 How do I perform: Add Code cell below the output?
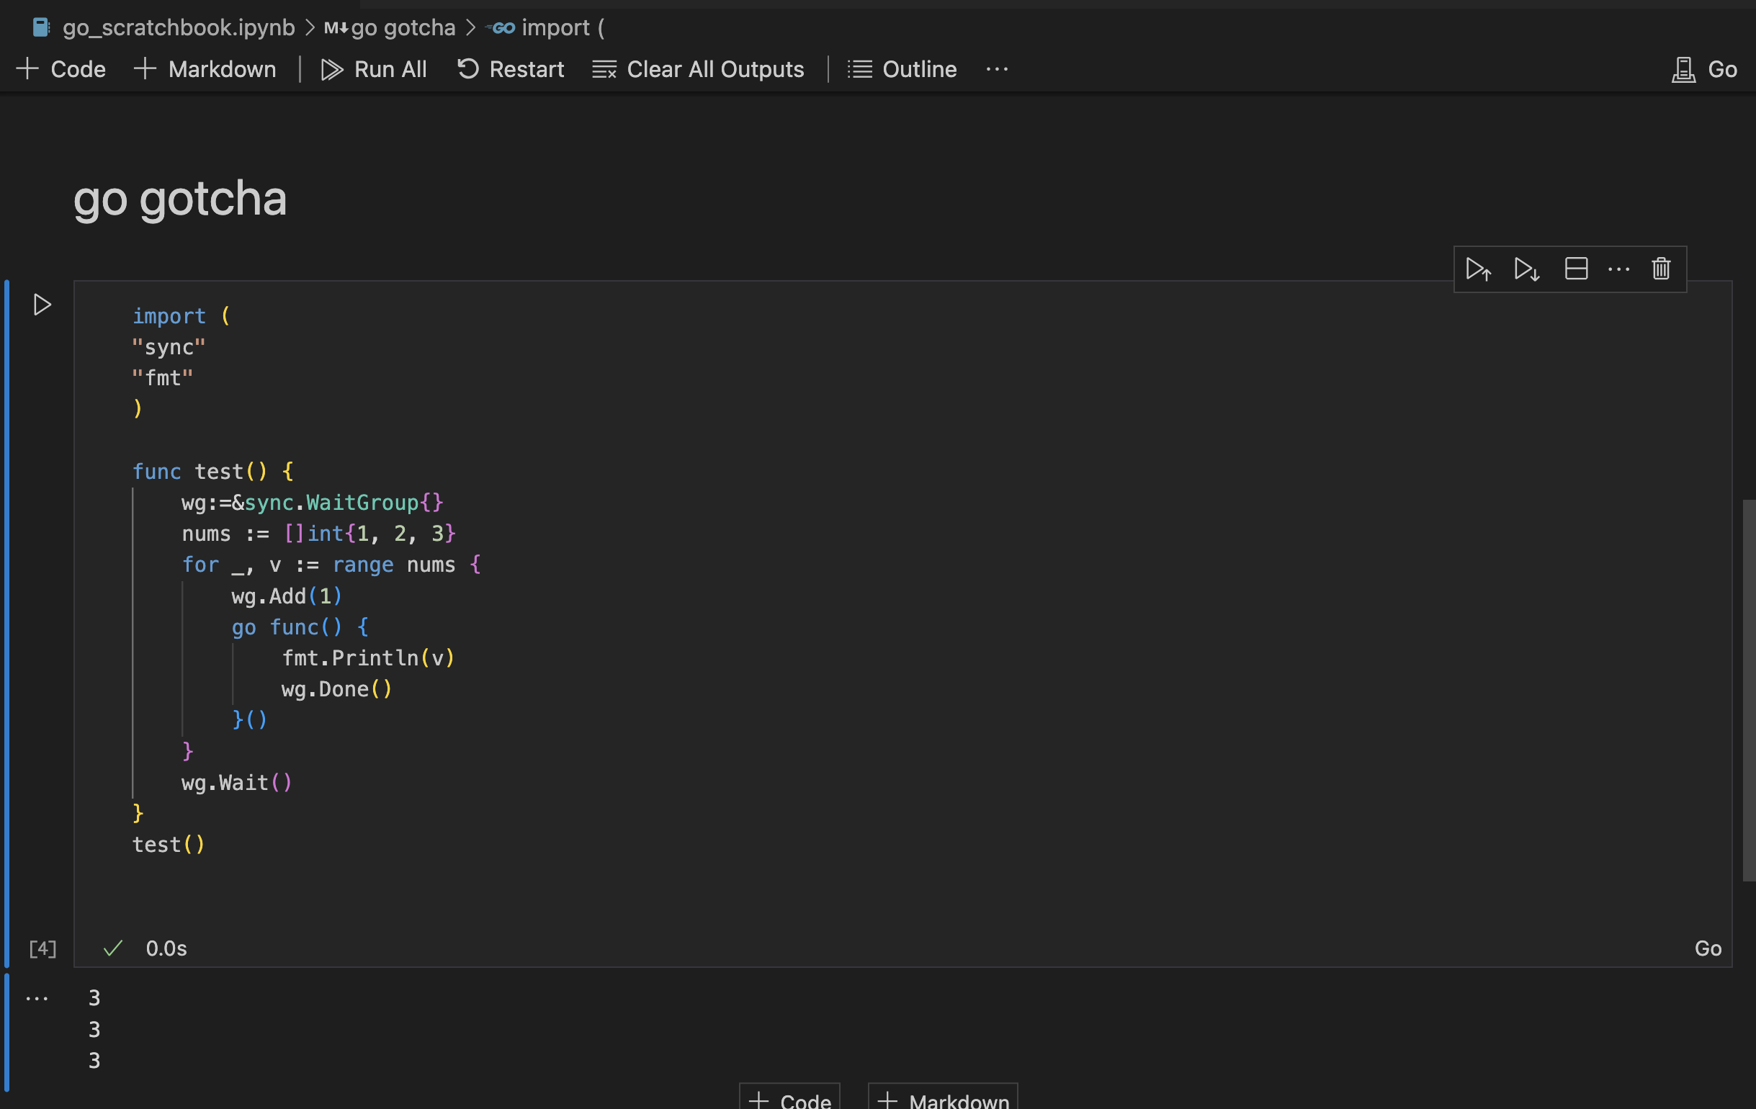(x=789, y=1100)
